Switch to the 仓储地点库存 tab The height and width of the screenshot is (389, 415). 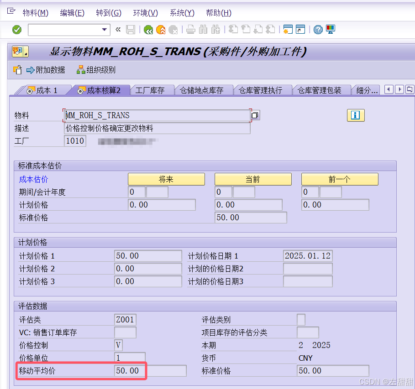coord(202,90)
